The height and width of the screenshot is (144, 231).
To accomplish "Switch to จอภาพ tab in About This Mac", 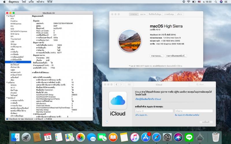I will (x=143, y=14).
